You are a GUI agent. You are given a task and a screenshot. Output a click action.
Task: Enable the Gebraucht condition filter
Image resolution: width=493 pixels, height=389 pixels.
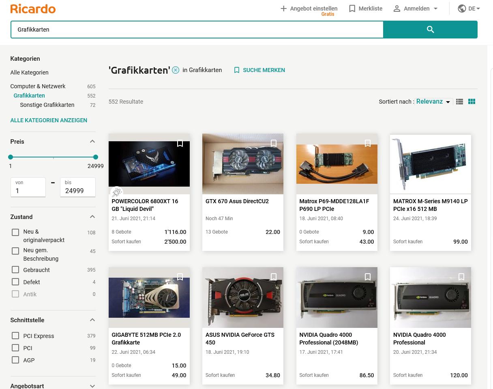tap(15, 270)
